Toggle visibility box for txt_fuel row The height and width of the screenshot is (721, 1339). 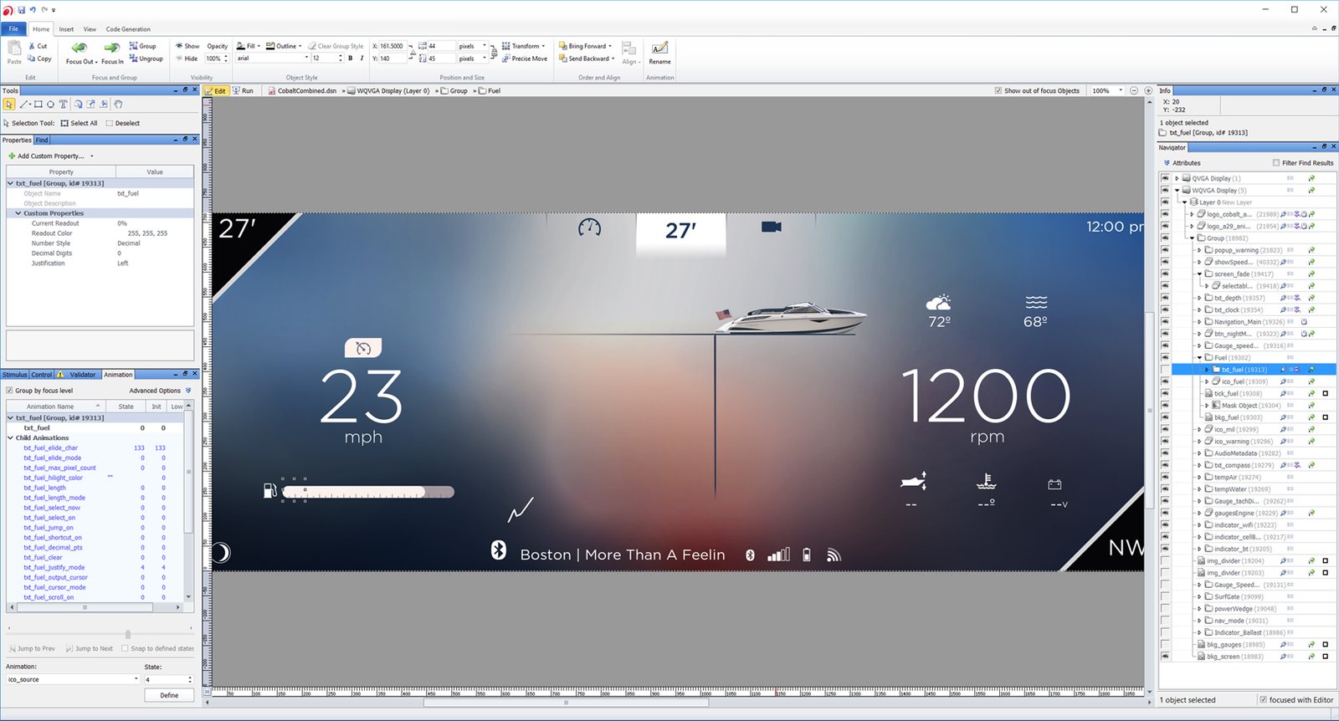click(x=1165, y=370)
